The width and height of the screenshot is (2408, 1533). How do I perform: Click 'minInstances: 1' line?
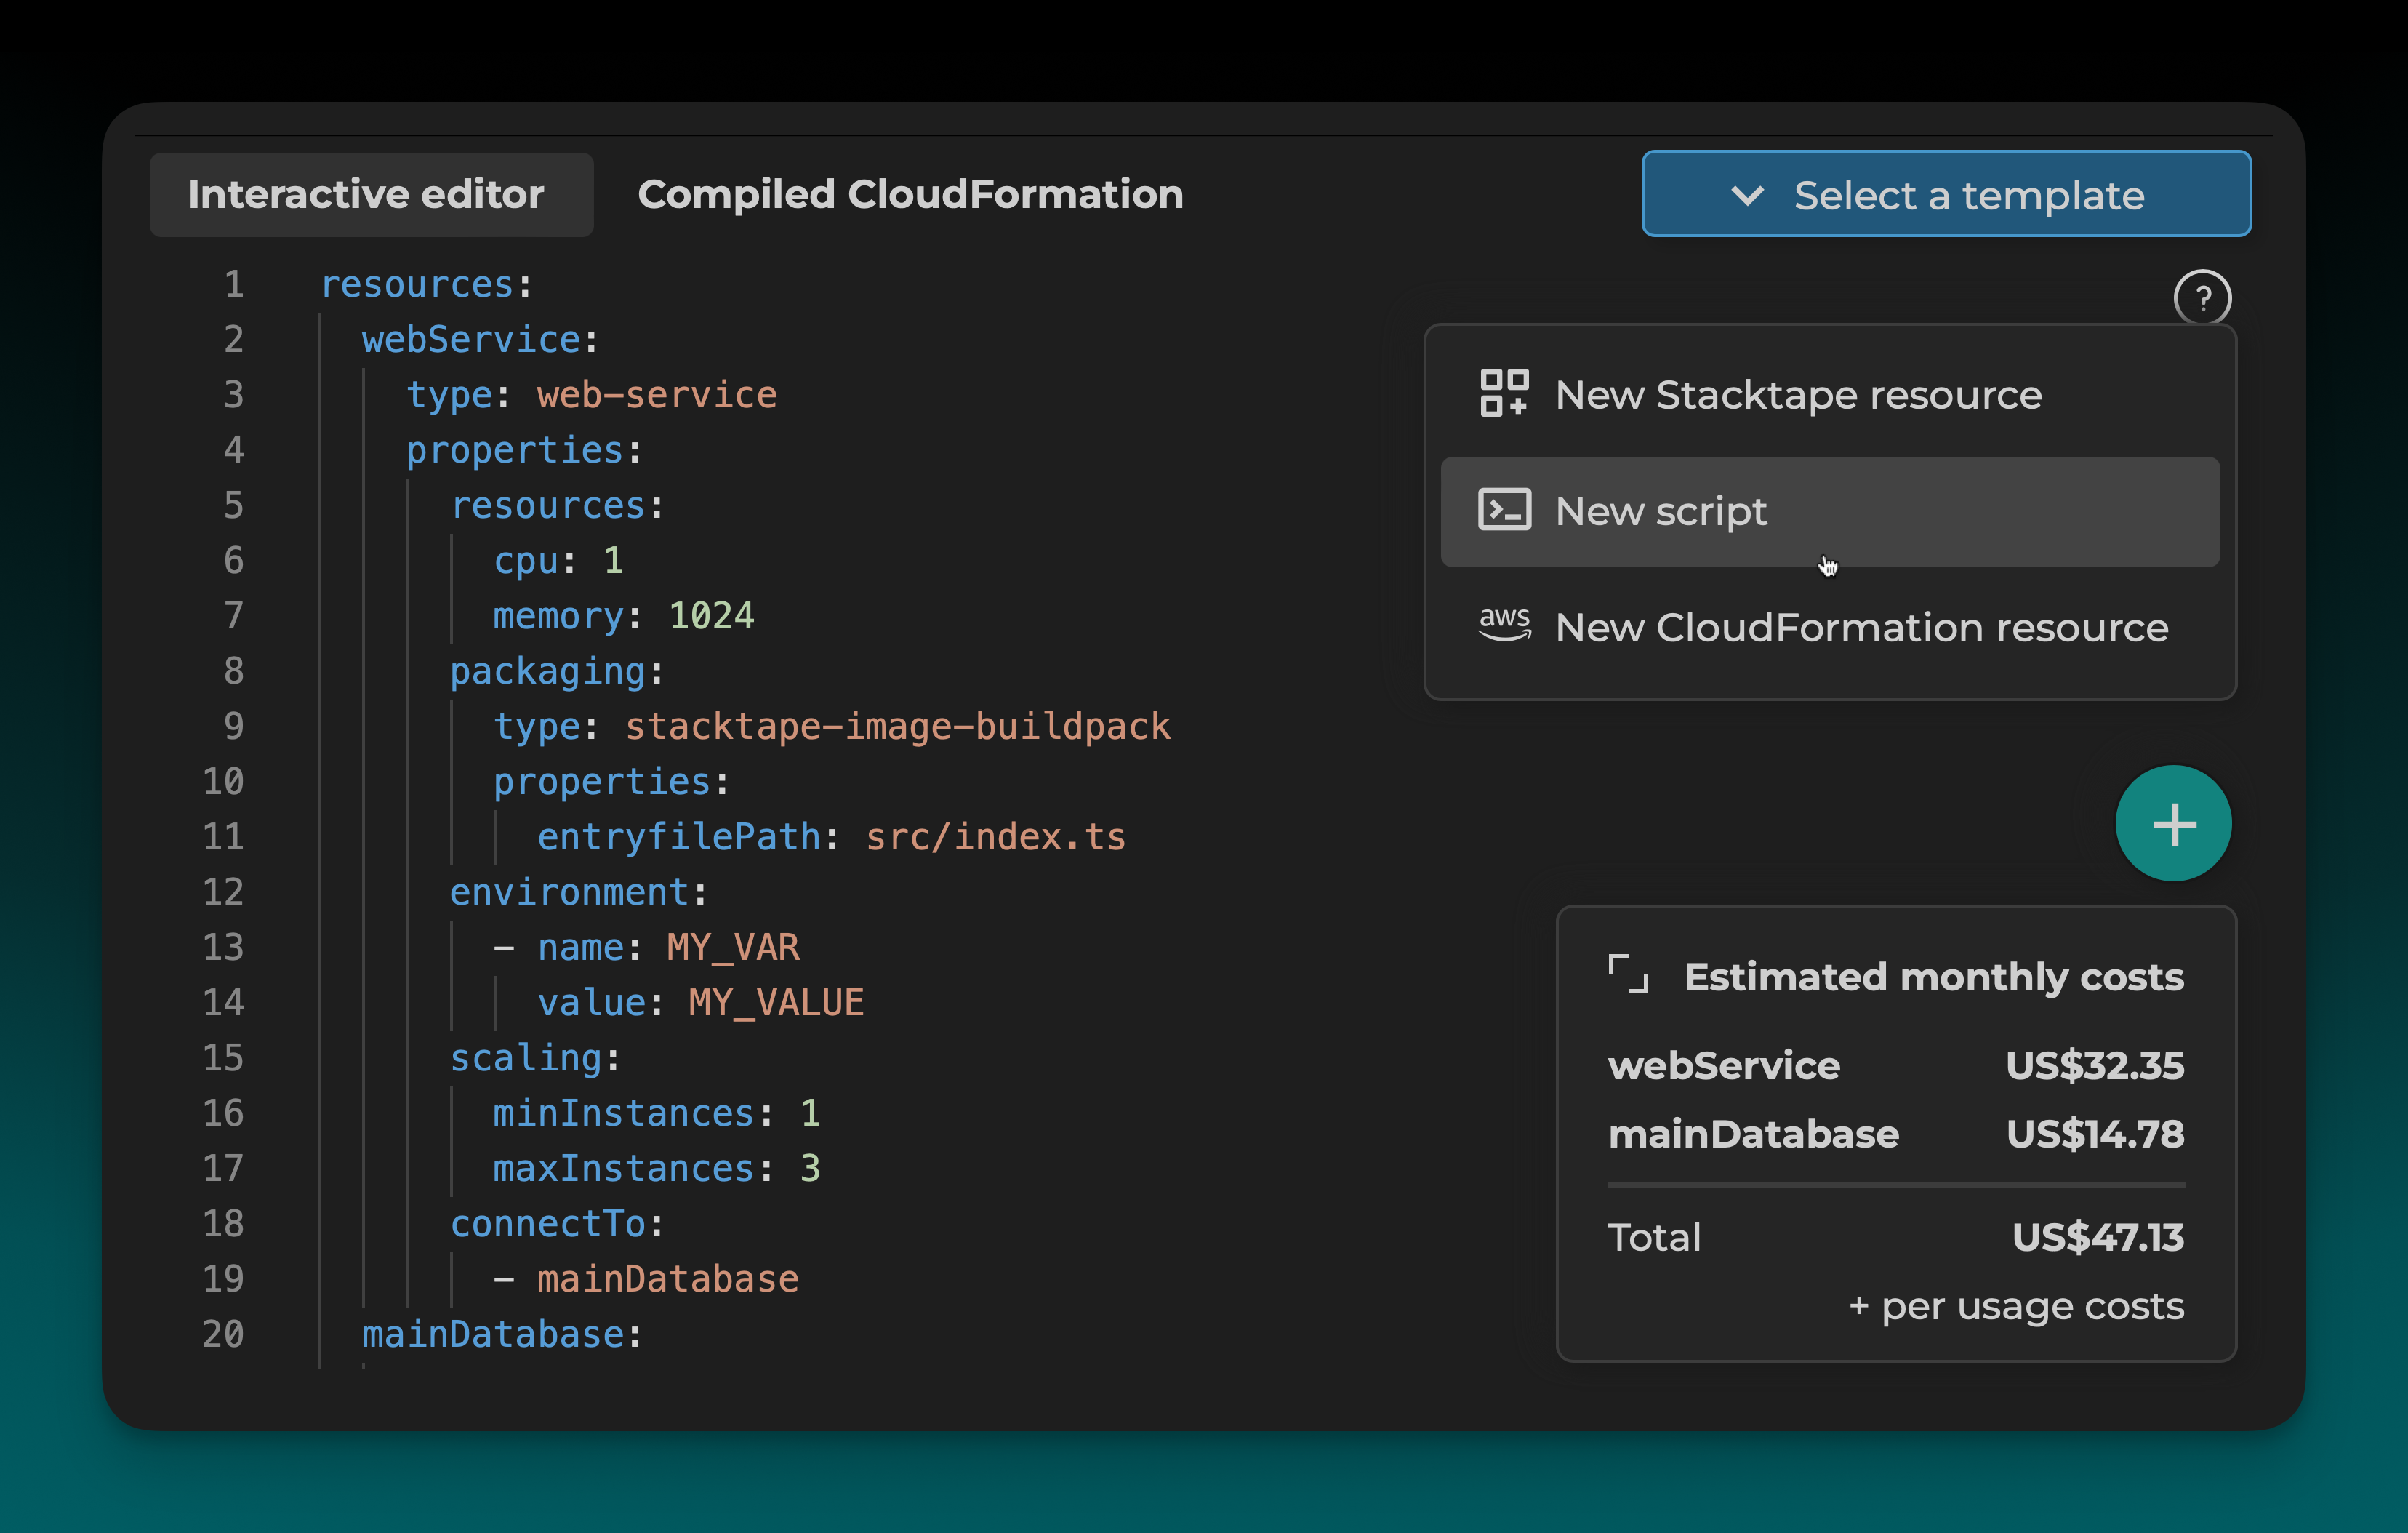(x=657, y=1113)
